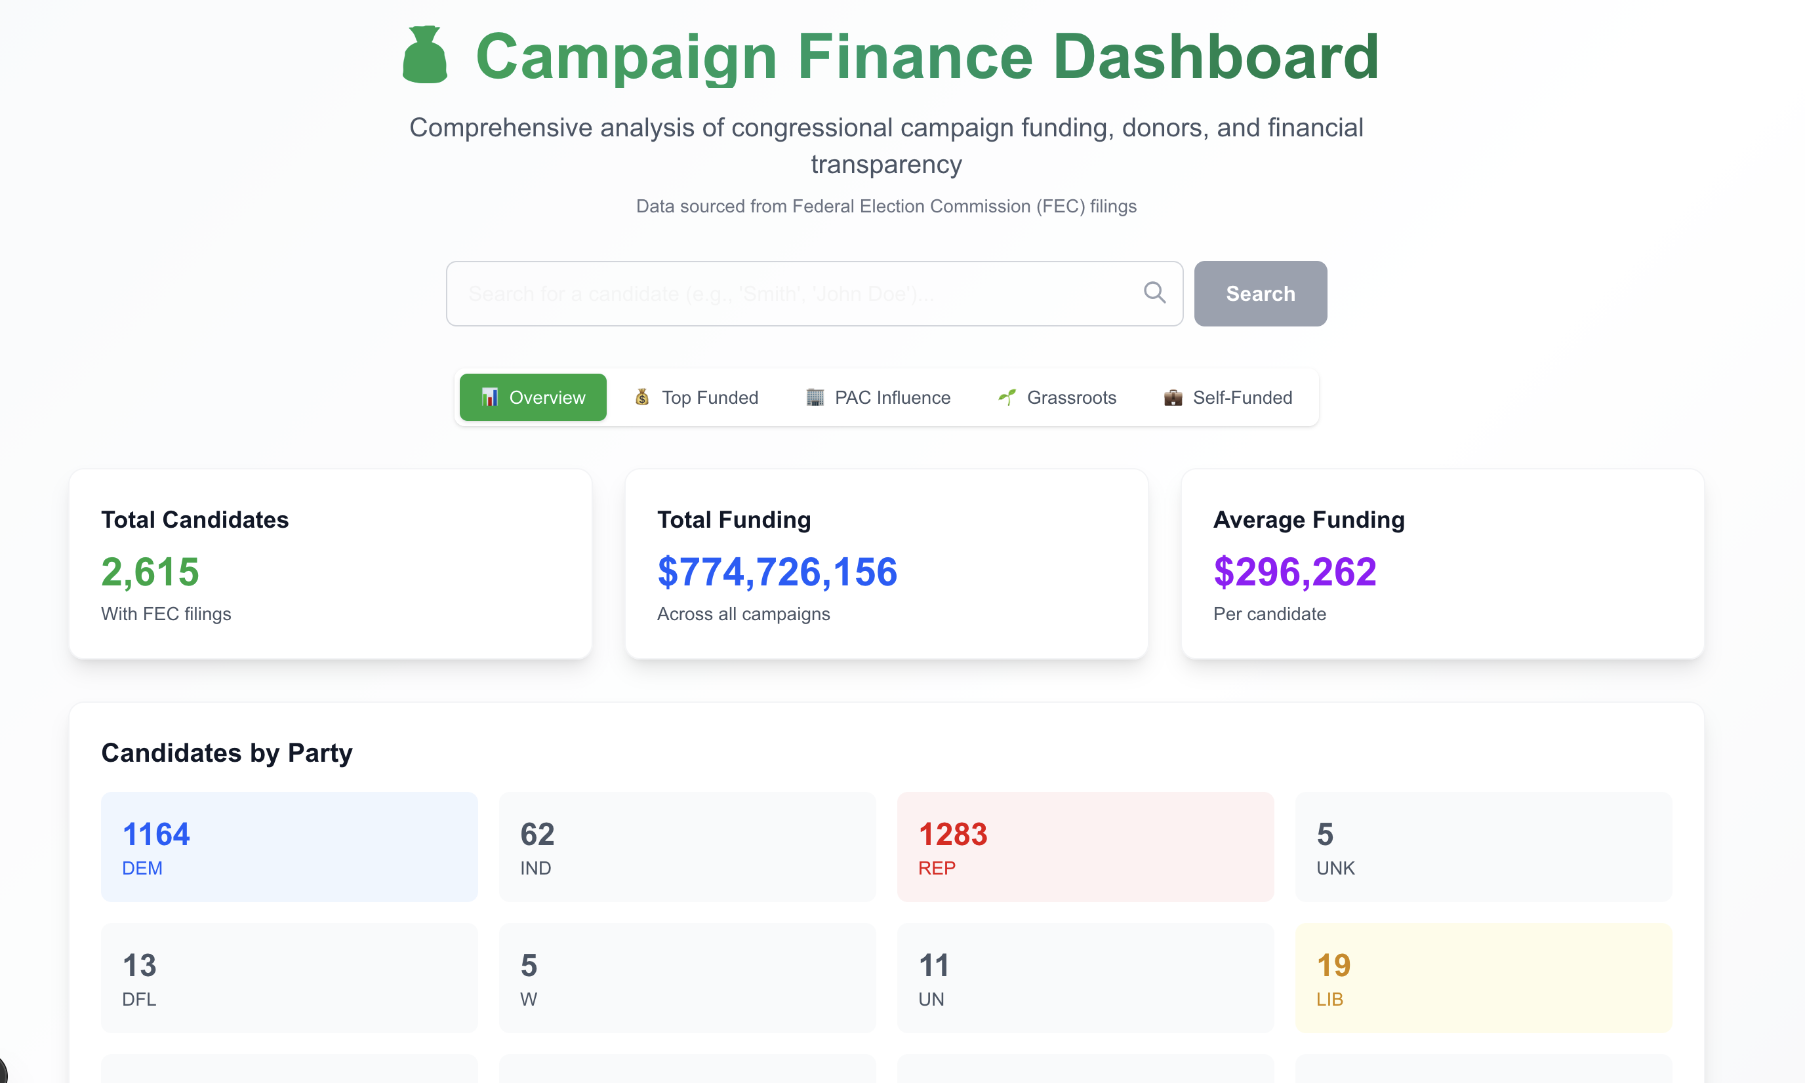Click the money bag Top Funded icon
Image resolution: width=1805 pixels, height=1083 pixels.
click(x=642, y=397)
